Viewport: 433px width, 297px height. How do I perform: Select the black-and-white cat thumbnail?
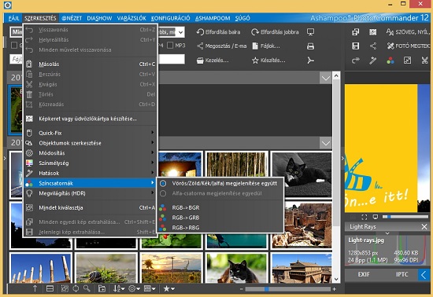[302, 174]
